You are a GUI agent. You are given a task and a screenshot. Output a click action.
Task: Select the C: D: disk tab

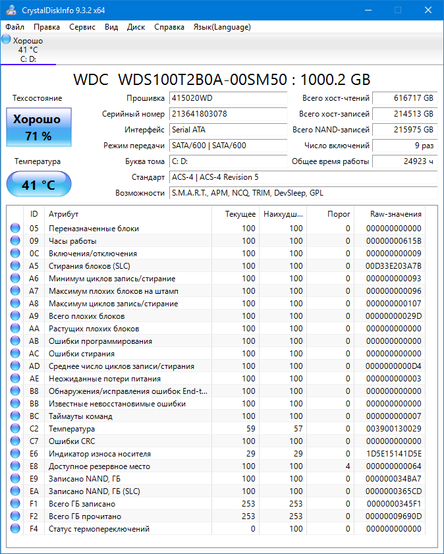pos(28,49)
